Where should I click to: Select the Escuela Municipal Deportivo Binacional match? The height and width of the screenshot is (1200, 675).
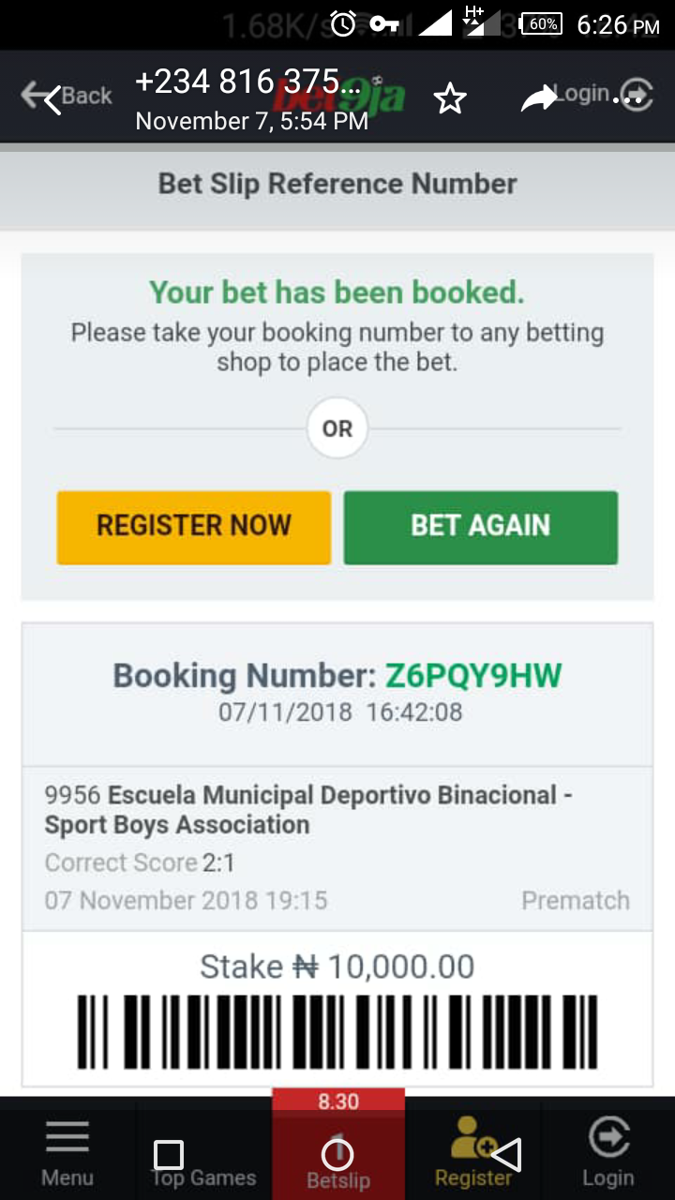308,810
